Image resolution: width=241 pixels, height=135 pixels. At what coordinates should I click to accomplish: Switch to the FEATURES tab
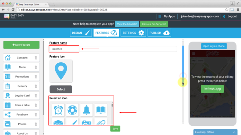coord(106,33)
